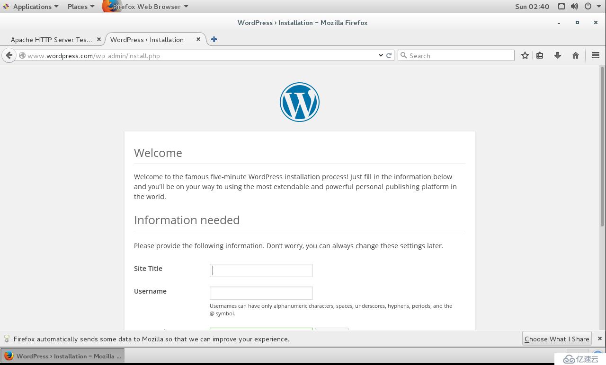Expand the URL history dropdown arrow
Viewport: 606px width, 365px height.
[381, 55]
